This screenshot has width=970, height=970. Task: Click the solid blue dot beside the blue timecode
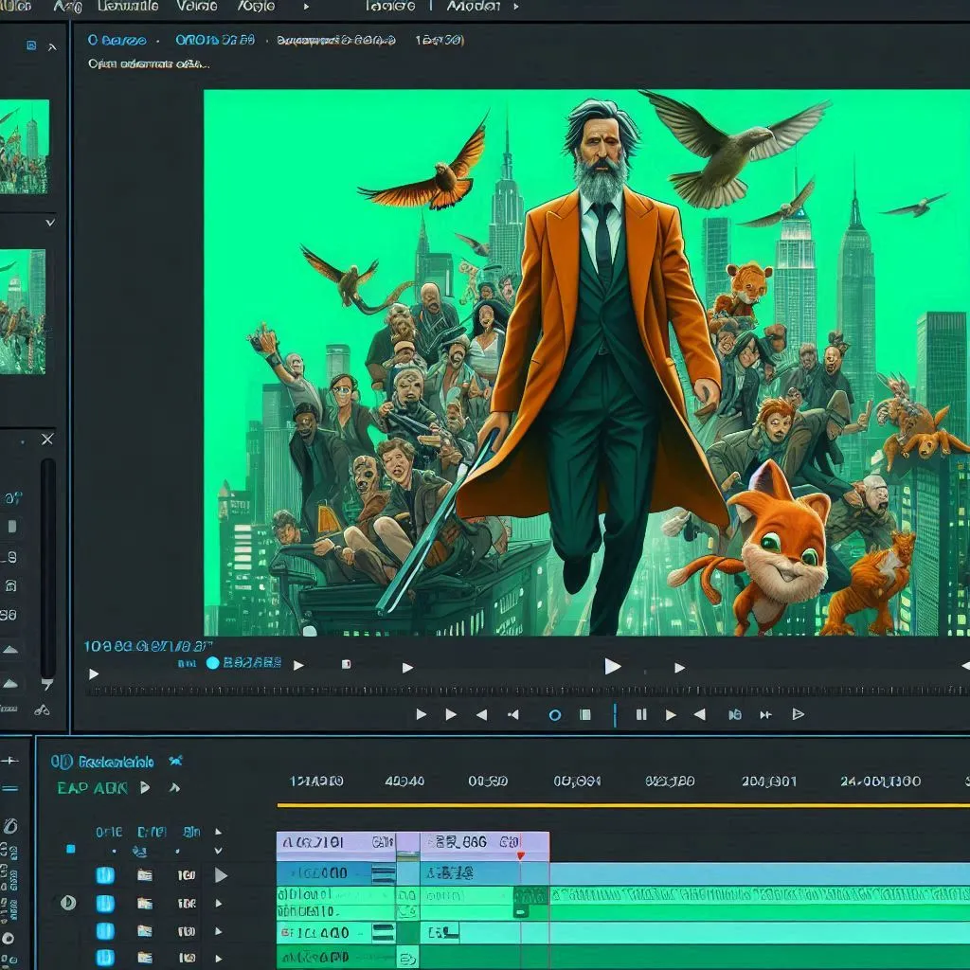[x=213, y=663]
